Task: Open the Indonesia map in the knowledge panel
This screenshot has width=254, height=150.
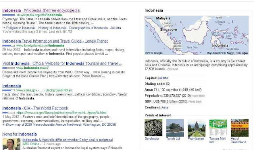Action: (x=196, y=35)
